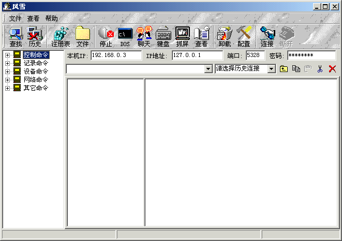
Task: Click the 卸载 (Uninstall) toolbar icon
Action: 225,37
